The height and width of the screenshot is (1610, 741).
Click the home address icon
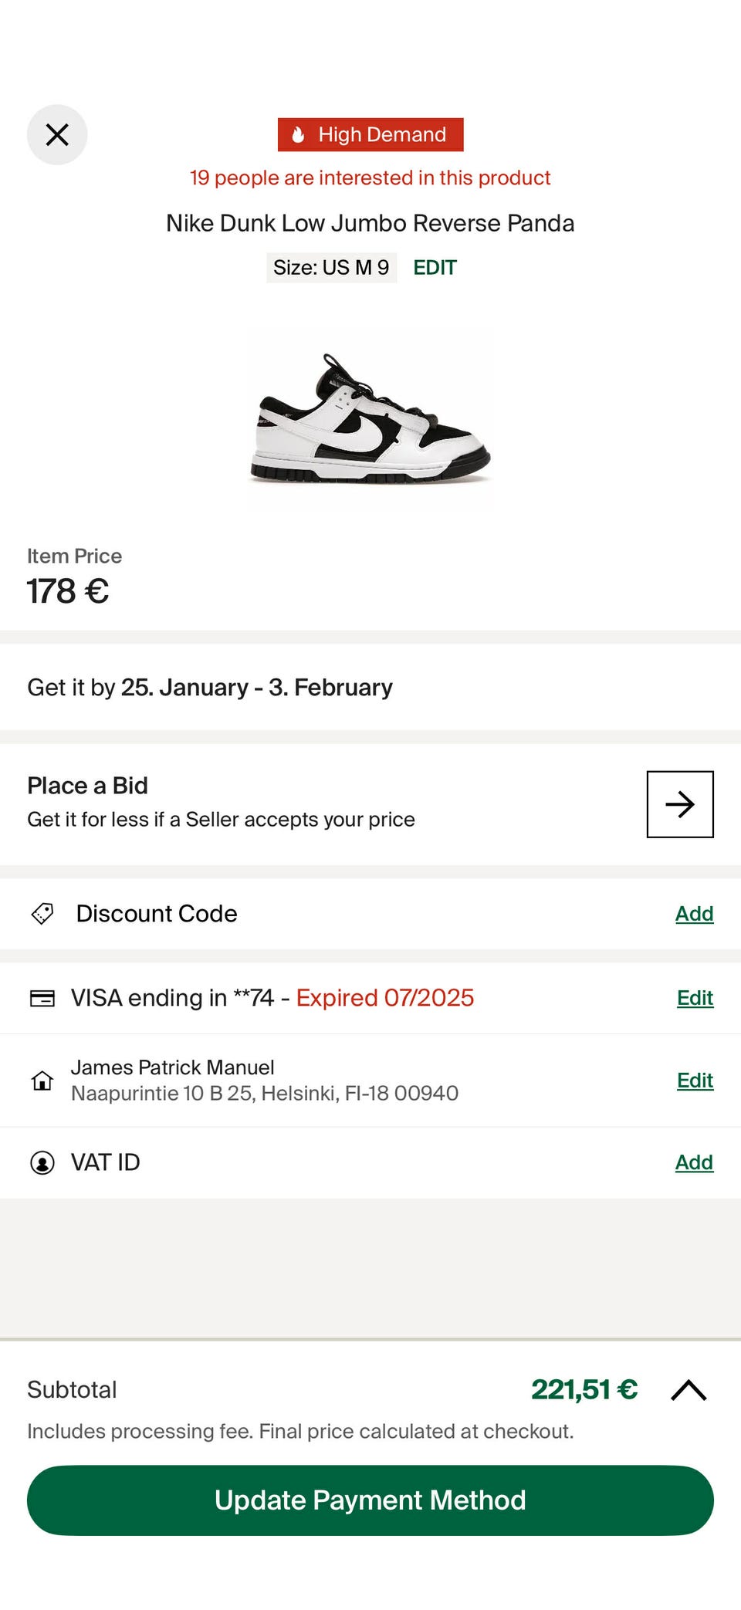[42, 1081]
